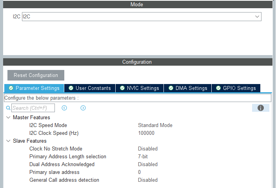Change Dual Address Acknowledged setting
Viewport: 276px width, 188px height.
148,164
